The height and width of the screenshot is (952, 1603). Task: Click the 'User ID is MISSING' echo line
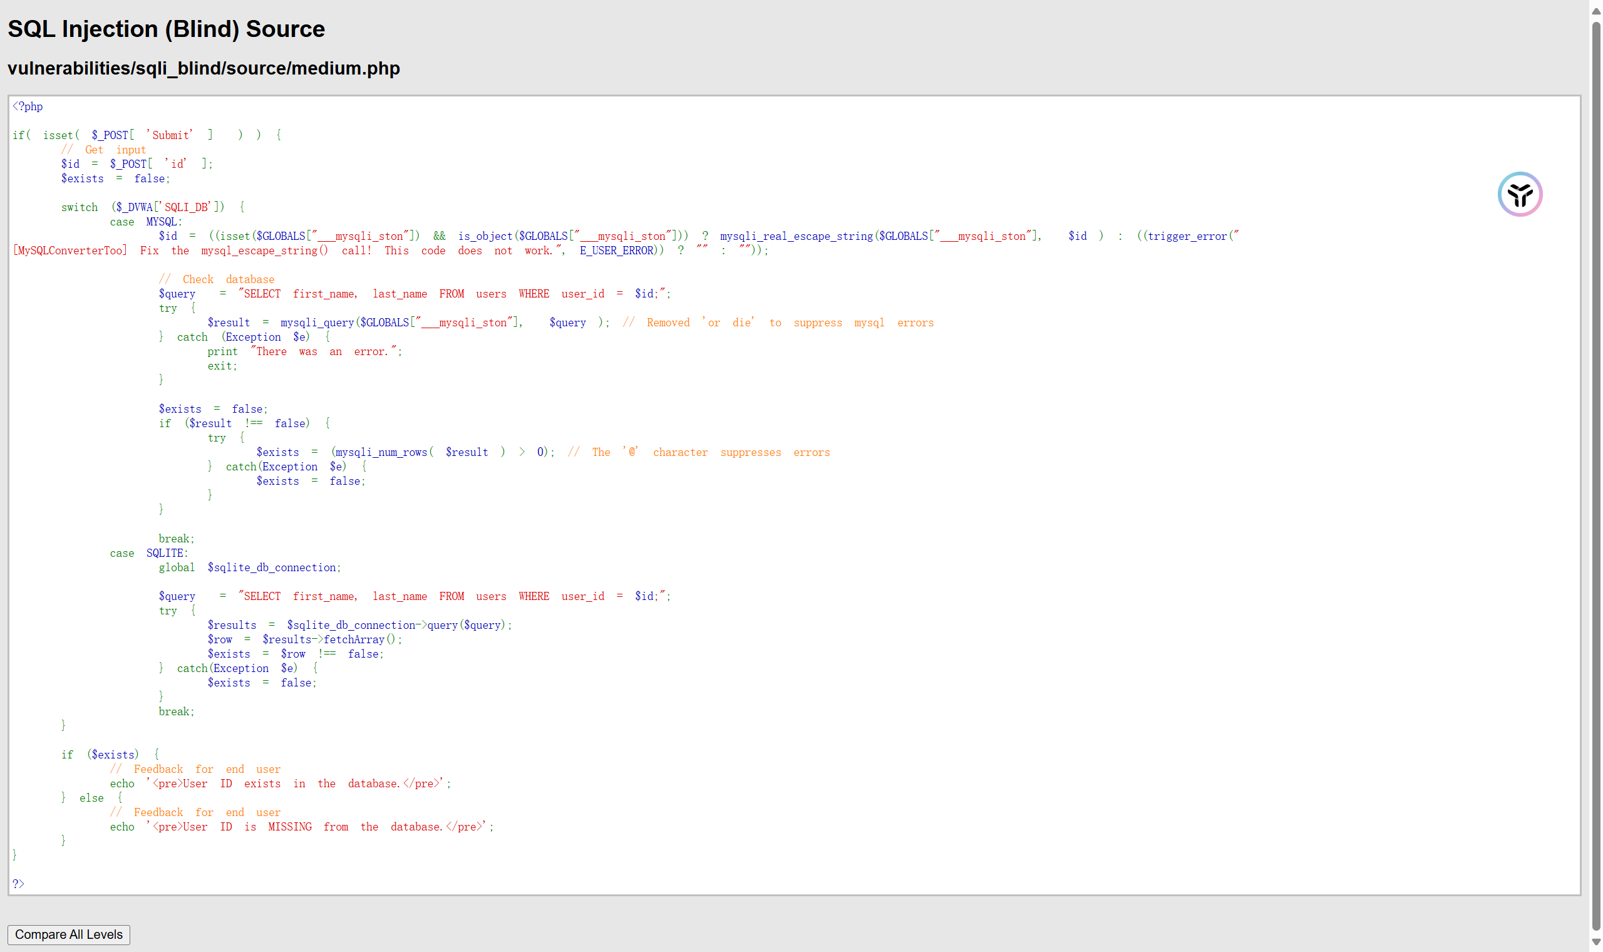pyautogui.click(x=301, y=827)
